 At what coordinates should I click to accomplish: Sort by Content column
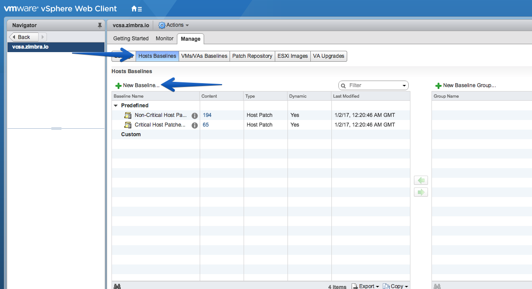[222, 96]
